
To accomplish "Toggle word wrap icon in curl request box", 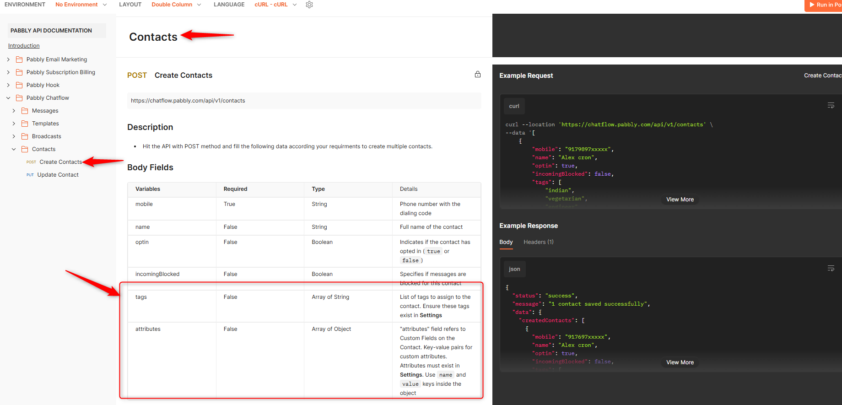I will pos(831,106).
